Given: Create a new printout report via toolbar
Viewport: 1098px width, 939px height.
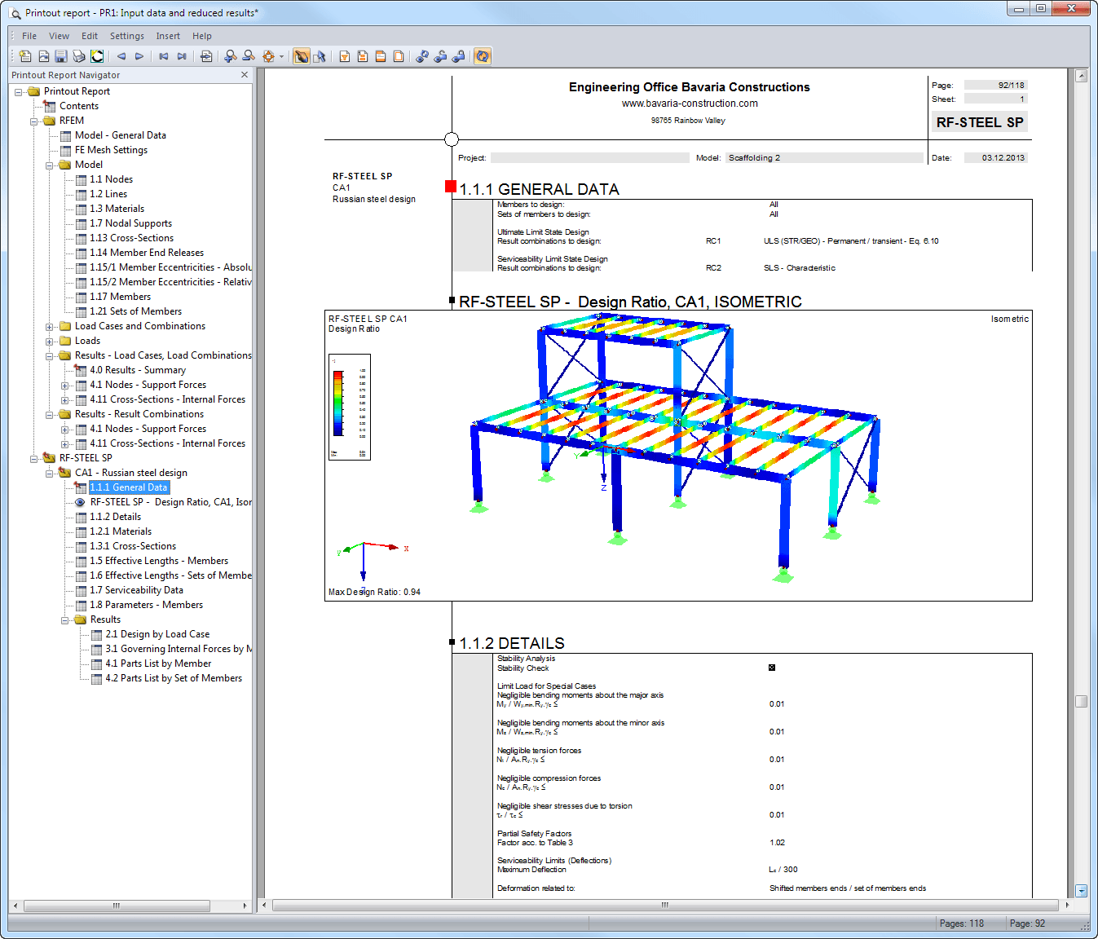Looking at the screenshot, I should pos(25,56).
